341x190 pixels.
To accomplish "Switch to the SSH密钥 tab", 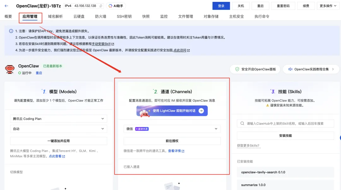I will pyautogui.click(x=124, y=16).
